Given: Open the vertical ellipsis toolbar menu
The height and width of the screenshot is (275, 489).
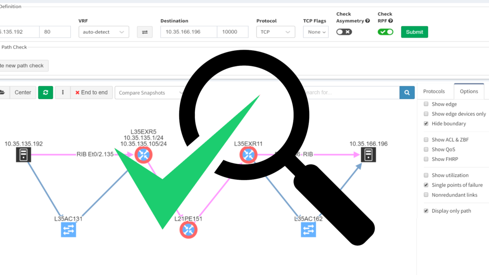Looking at the screenshot, I should tap(63, 92).
